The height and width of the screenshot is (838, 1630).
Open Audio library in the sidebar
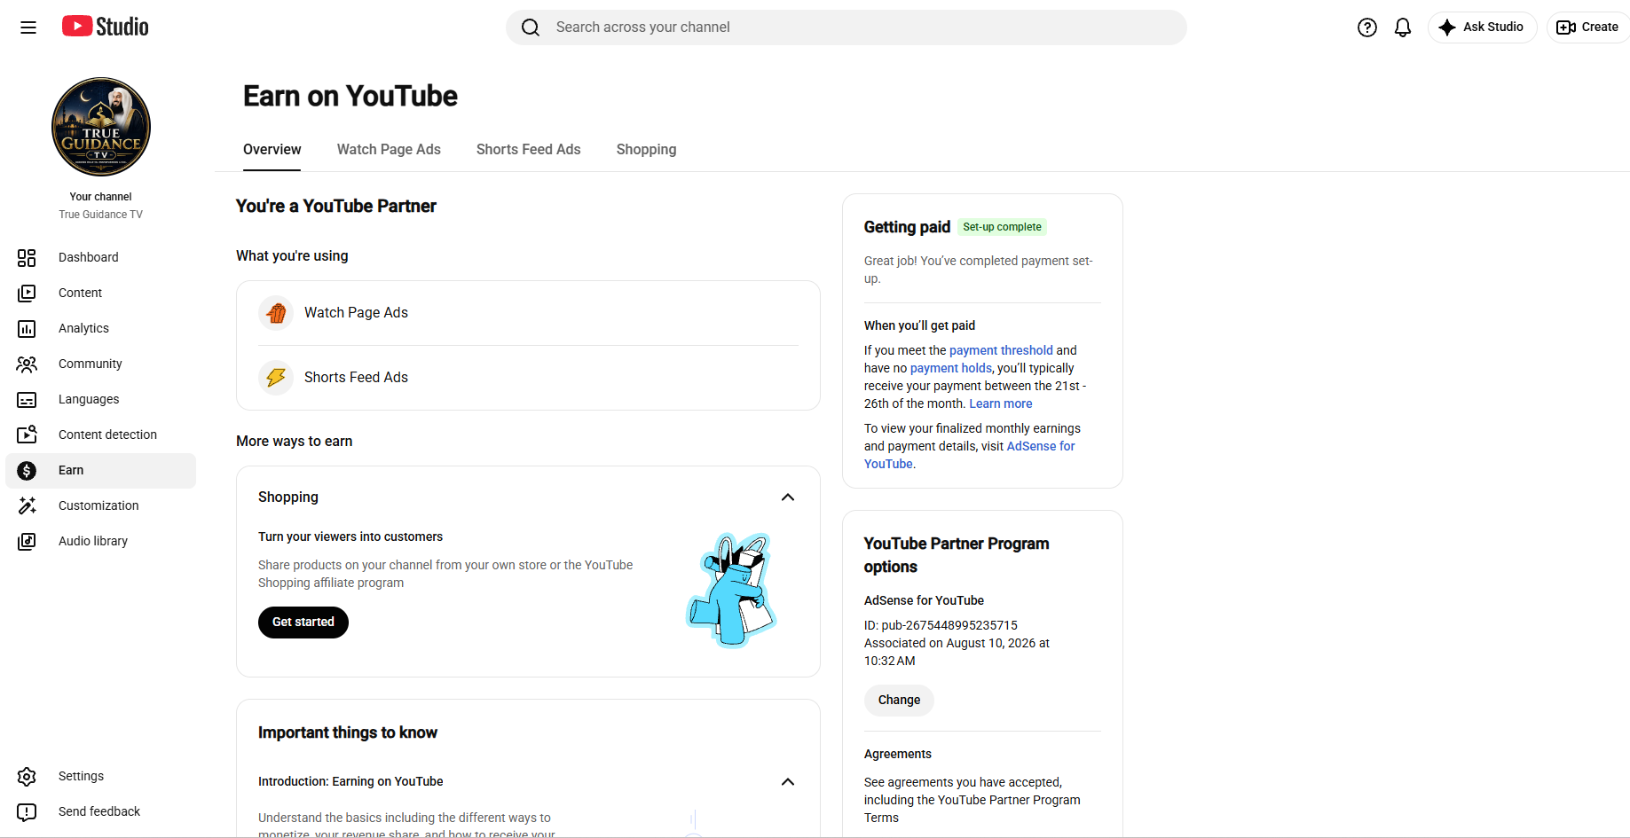tap(93, 541)
